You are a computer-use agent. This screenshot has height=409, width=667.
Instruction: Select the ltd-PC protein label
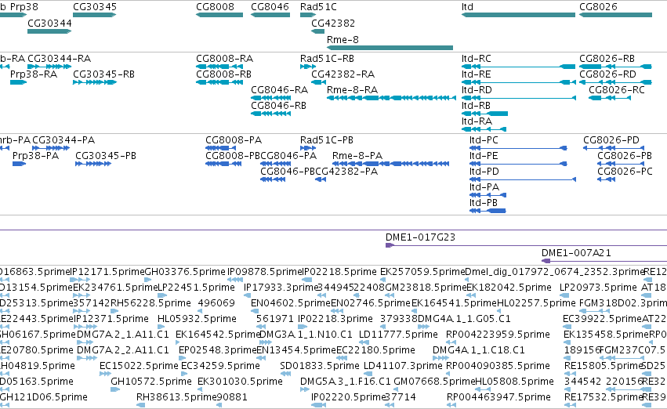(484, 140)
